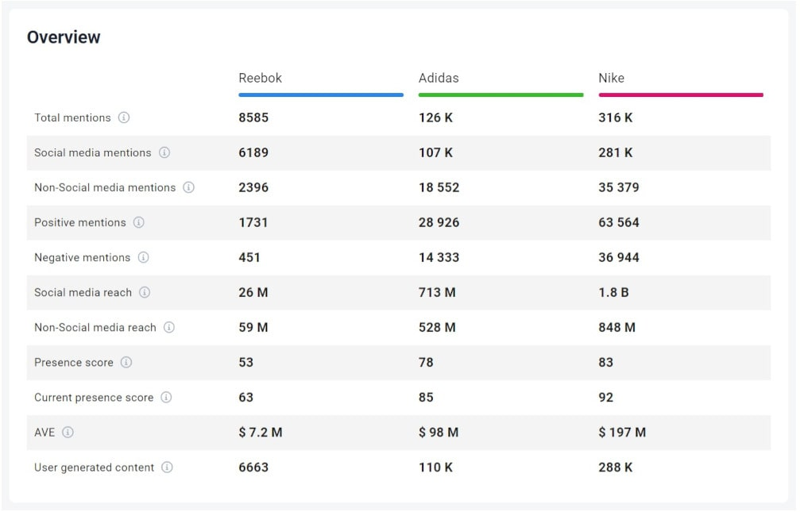Image resolution: width=800 pixels, height=512 pixels.
Task: Select the Adidas column header
Action: pyautogui.click(x=439, y=78)
